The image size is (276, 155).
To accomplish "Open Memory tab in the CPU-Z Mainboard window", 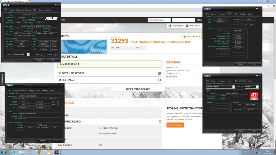I will 32,90.
